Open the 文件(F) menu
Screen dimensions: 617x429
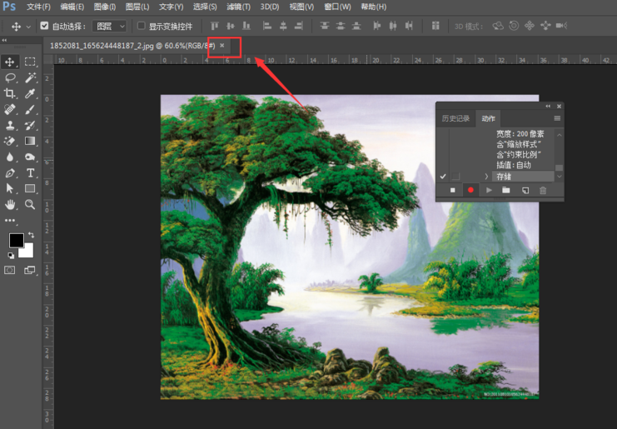click(38, 7)
